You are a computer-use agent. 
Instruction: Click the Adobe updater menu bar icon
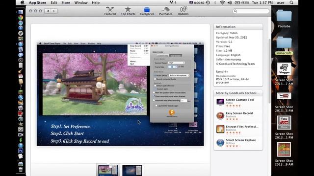click(173, 2)
